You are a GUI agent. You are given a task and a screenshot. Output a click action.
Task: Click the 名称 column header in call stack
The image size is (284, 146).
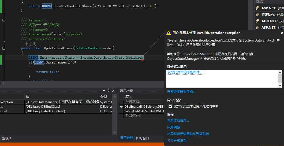pos(144,96)
